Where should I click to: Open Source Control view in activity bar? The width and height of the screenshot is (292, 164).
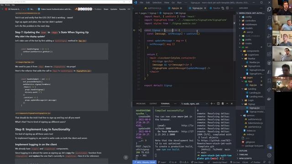coord(269,27)
